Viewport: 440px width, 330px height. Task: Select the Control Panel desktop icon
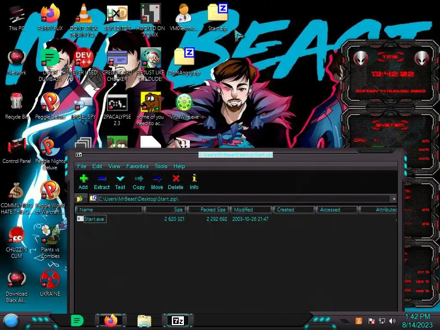(17, 150)
